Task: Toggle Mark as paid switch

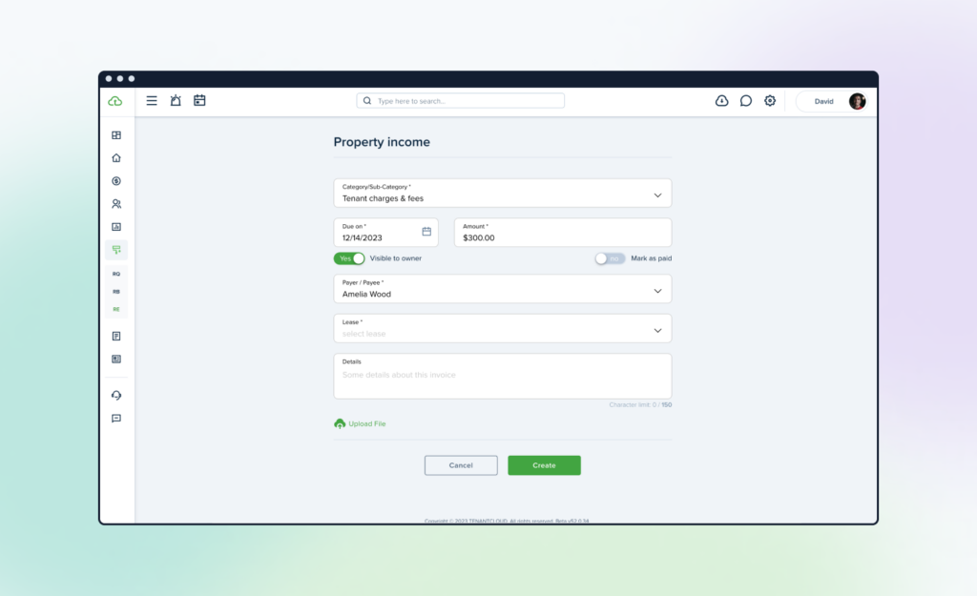Action: (x=610, y=258)
